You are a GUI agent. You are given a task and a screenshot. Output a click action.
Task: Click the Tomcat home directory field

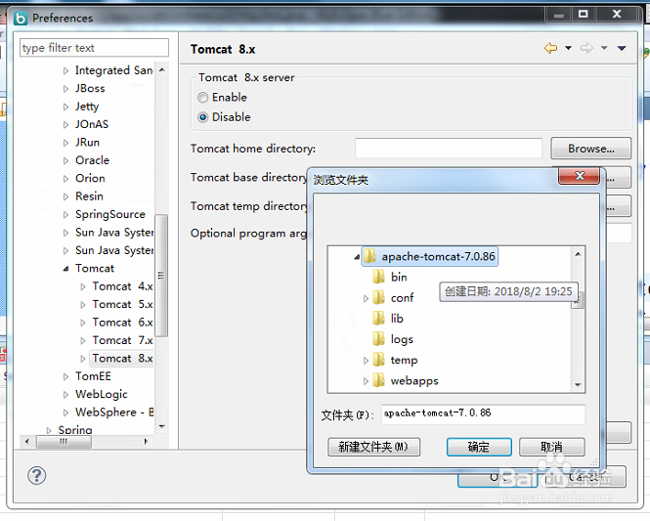(x=449, y=149)
